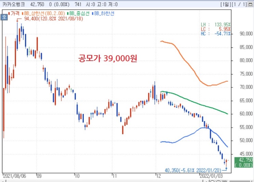
Task: Click the 2022/01/03 date axis label
Action: [211, 176]
